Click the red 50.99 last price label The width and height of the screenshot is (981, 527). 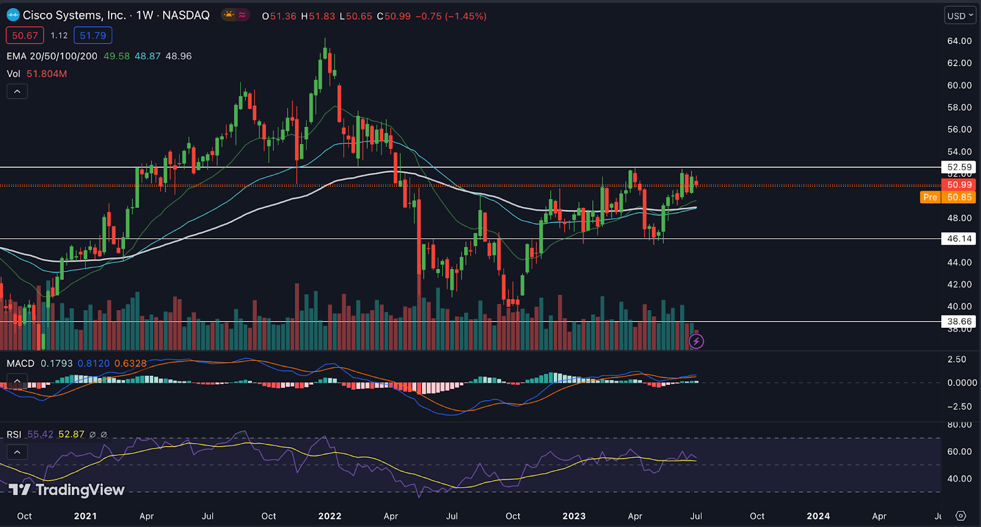(959, 185)
